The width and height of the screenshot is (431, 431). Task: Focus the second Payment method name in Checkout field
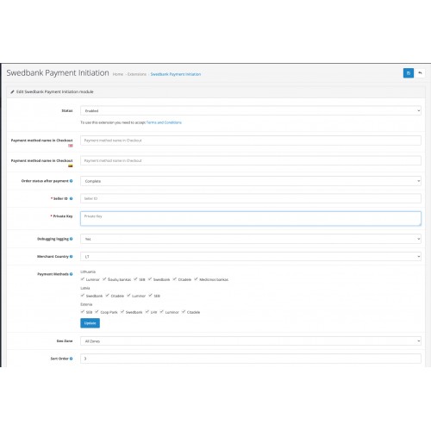pos(251,160)
